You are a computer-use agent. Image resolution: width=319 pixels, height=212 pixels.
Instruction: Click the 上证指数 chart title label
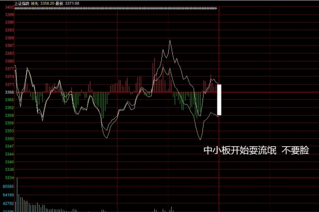[22, 3]
